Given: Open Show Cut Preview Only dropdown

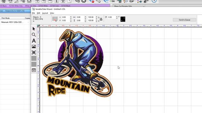Looking at the screenshot, I should [129, 6].
